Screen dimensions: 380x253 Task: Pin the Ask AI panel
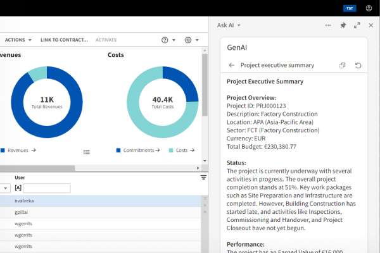pyautogui.click(x=343, y=25)
